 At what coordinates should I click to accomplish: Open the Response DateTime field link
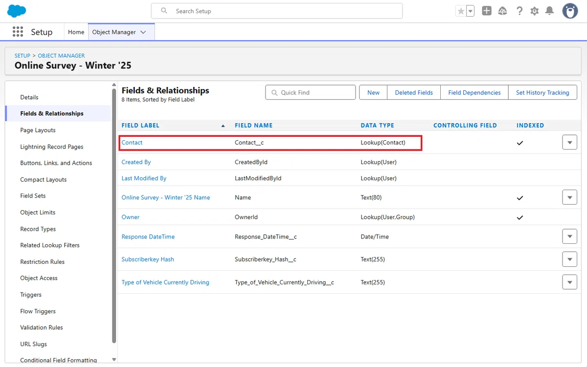click(x=148, y=237)
